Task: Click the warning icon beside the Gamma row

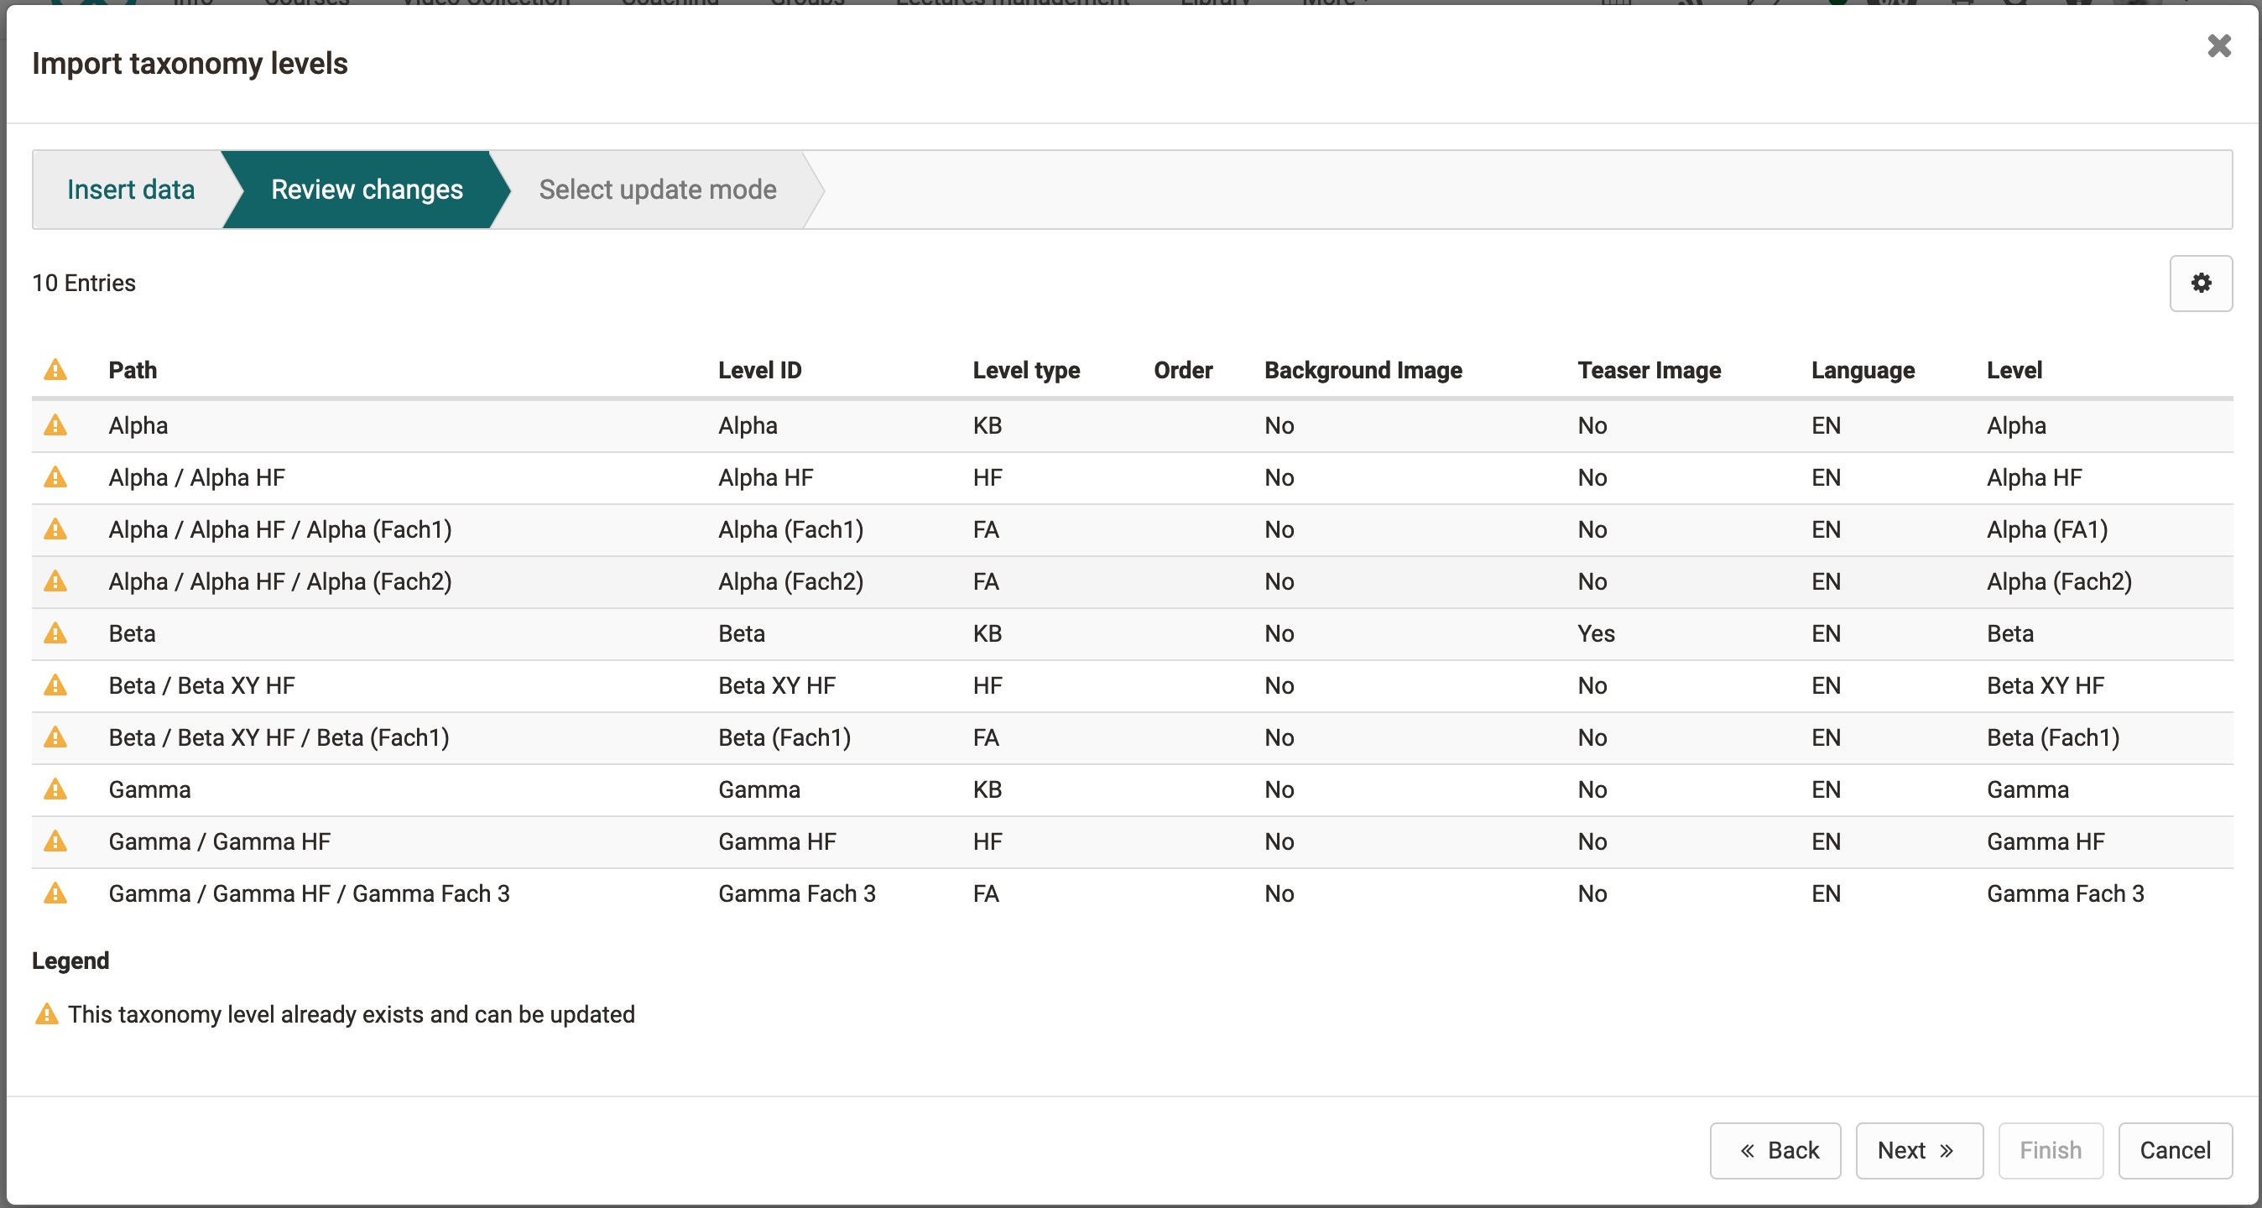Action: 56,789
